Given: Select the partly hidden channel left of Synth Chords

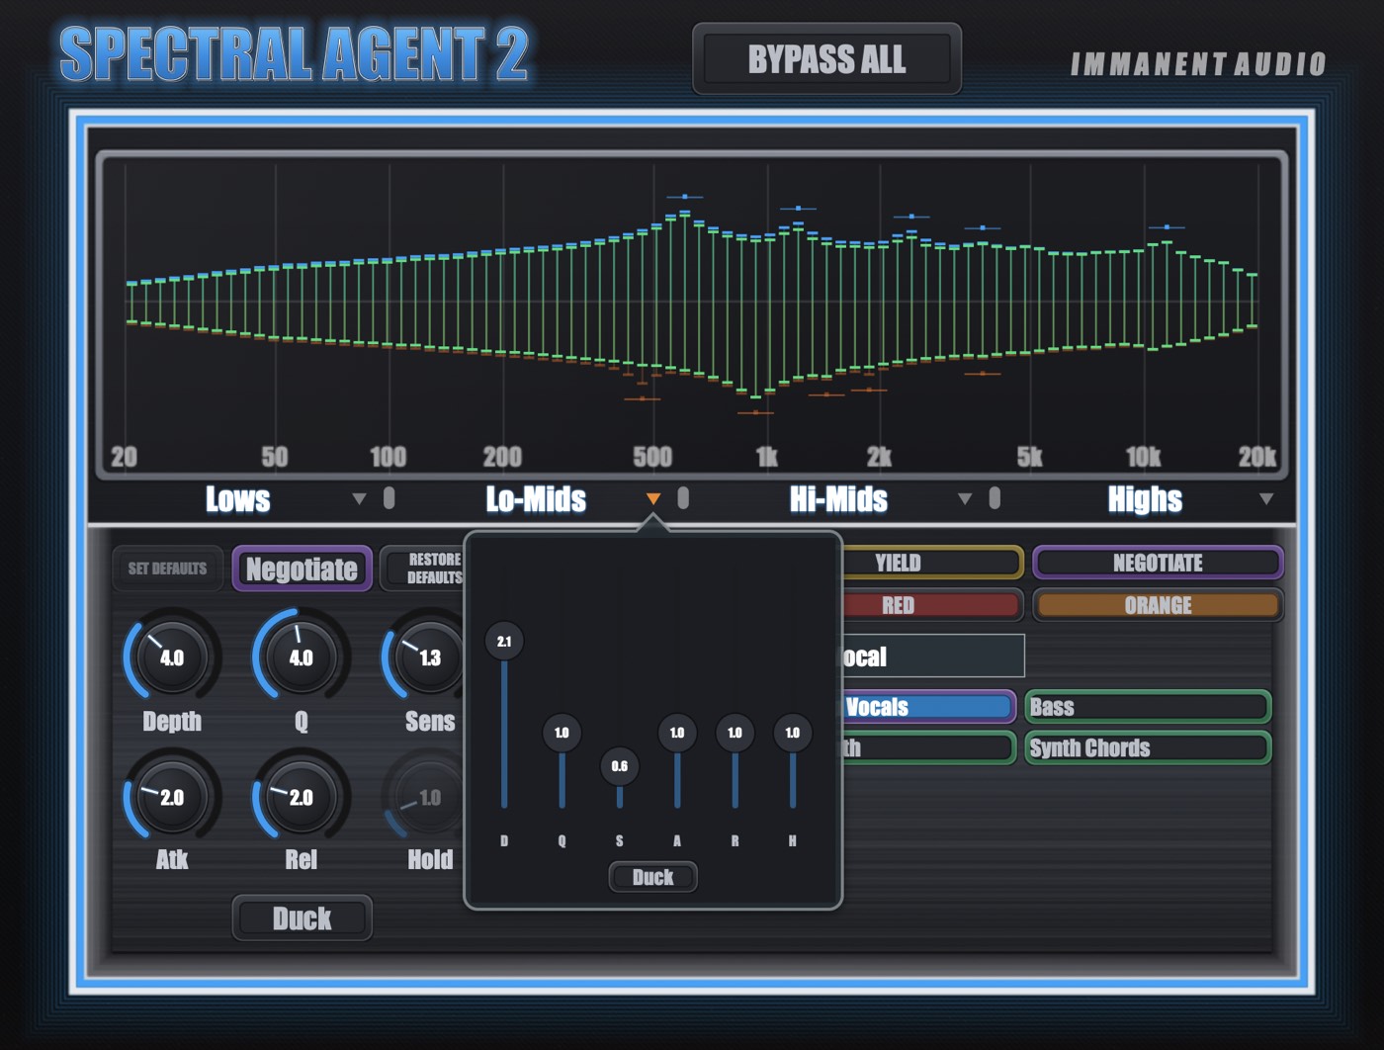Looking at the screenshot, I should tap(928, 747).
